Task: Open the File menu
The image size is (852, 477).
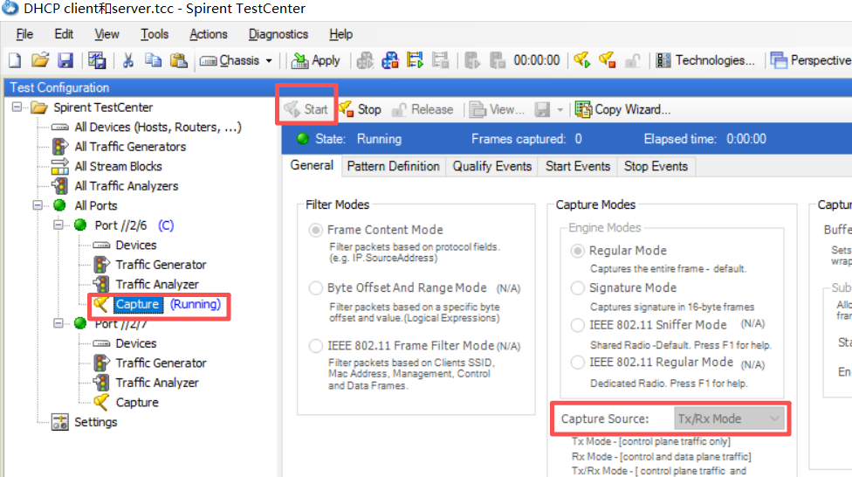Action: pyautogui.click(x=24, y=34)
